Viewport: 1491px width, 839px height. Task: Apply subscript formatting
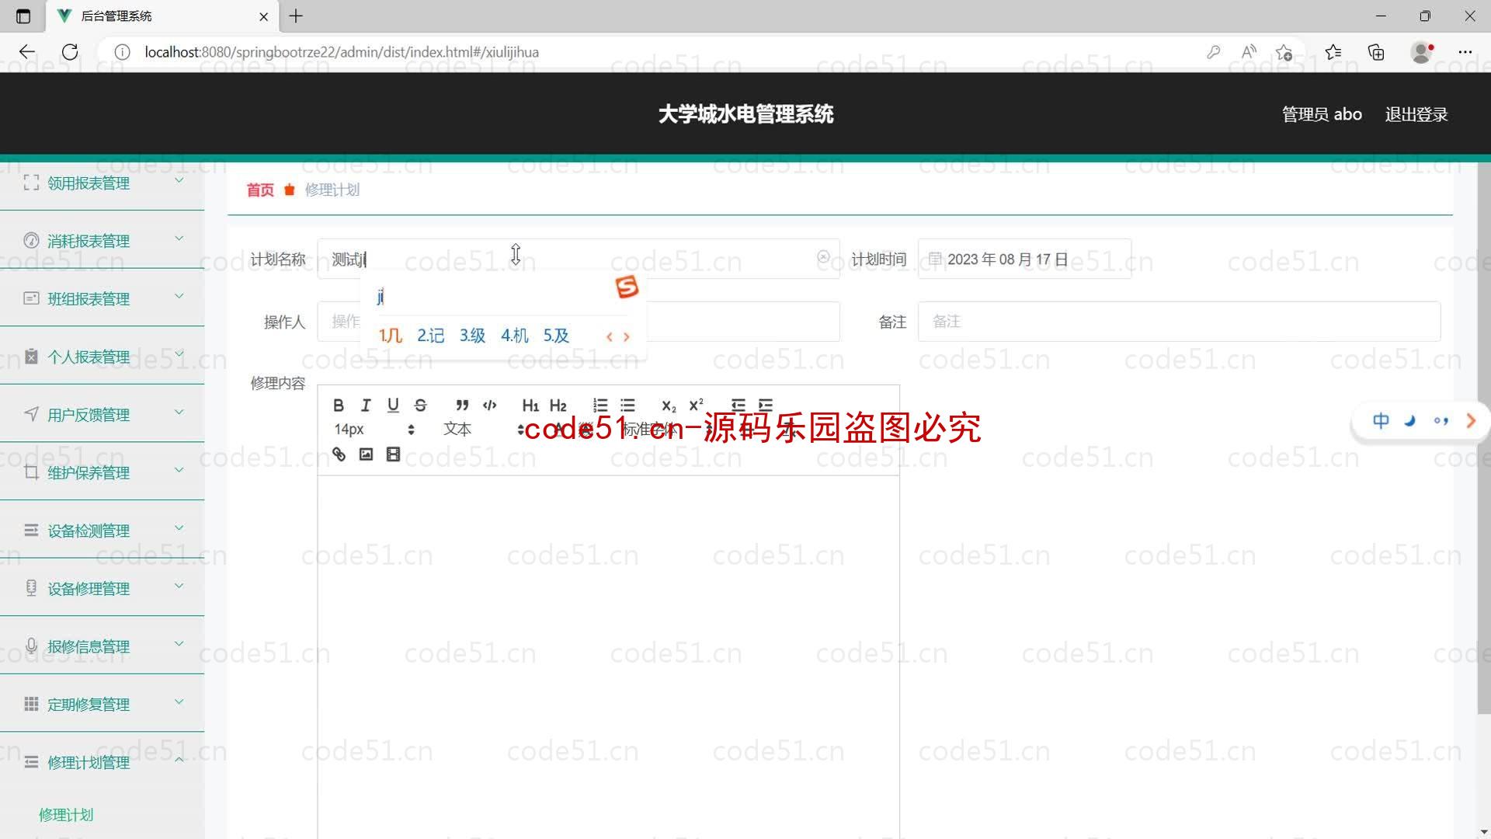click(669, 405)
